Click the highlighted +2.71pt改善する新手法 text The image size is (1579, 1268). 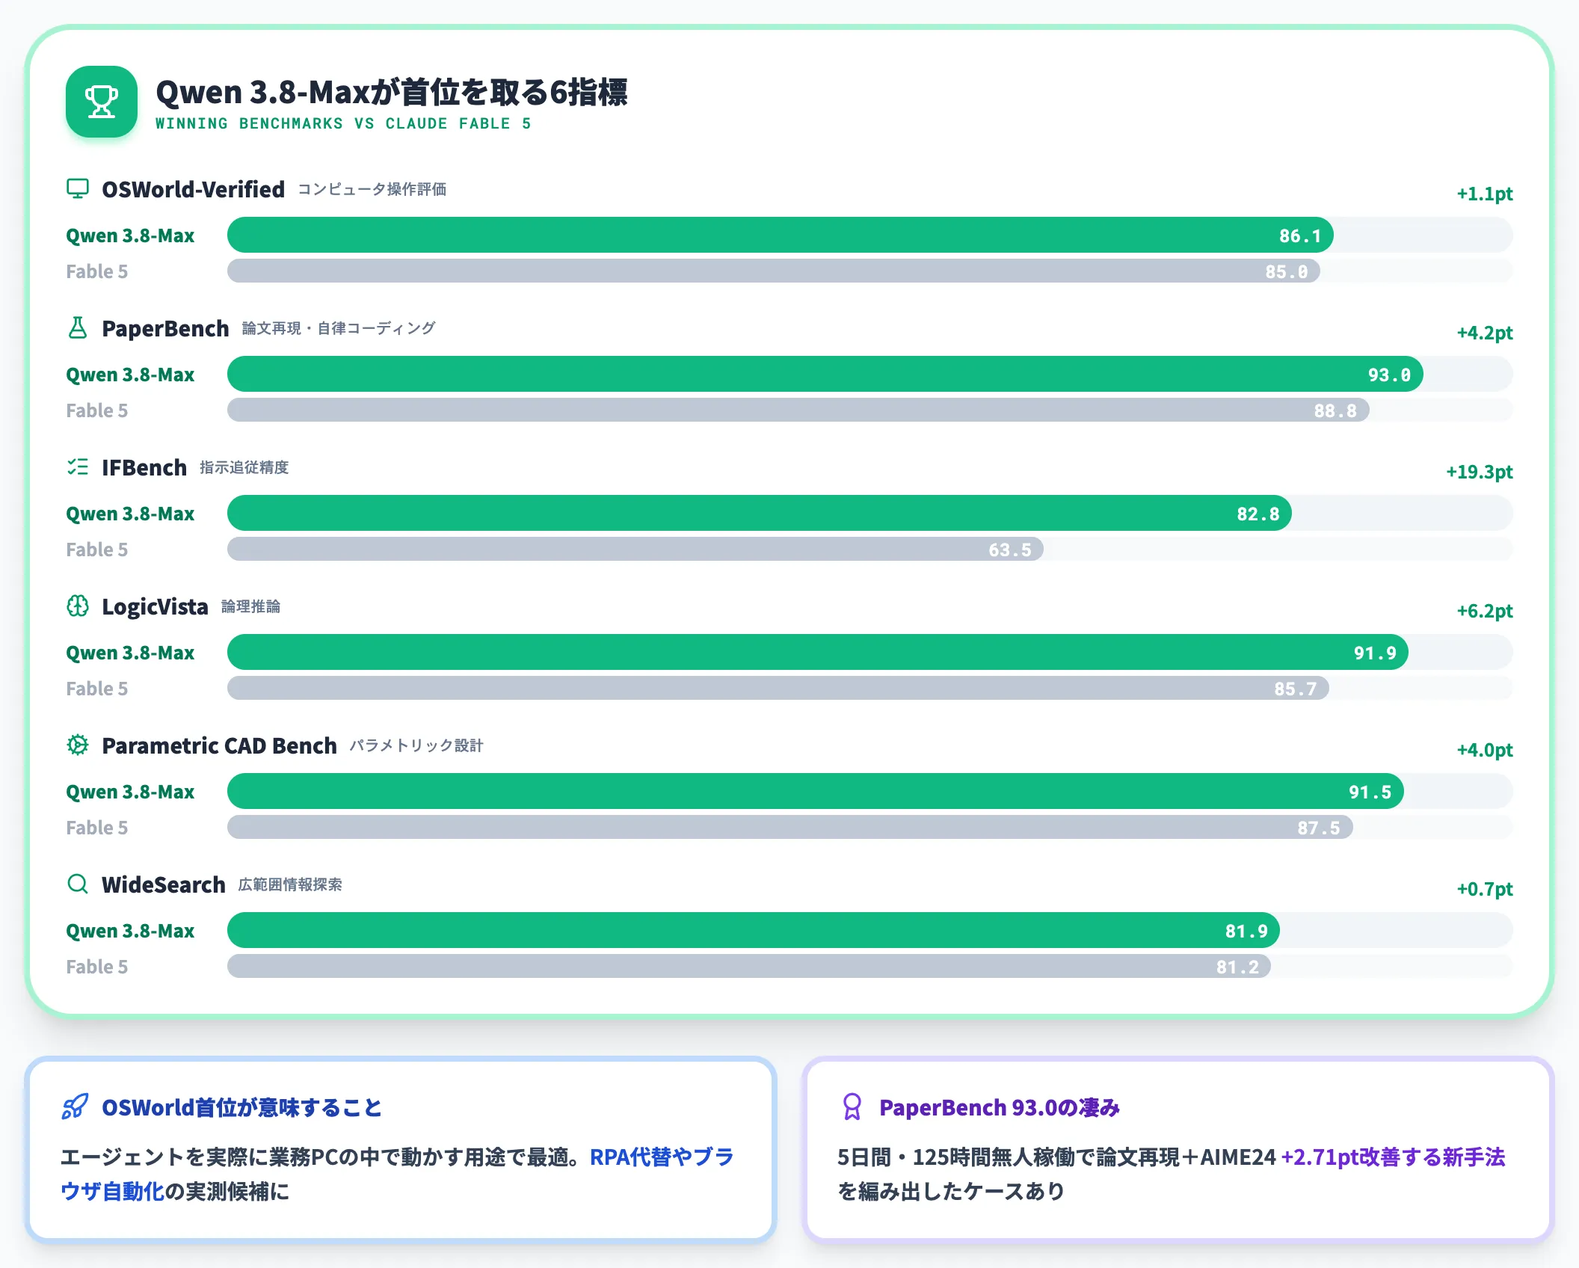1393,1157
